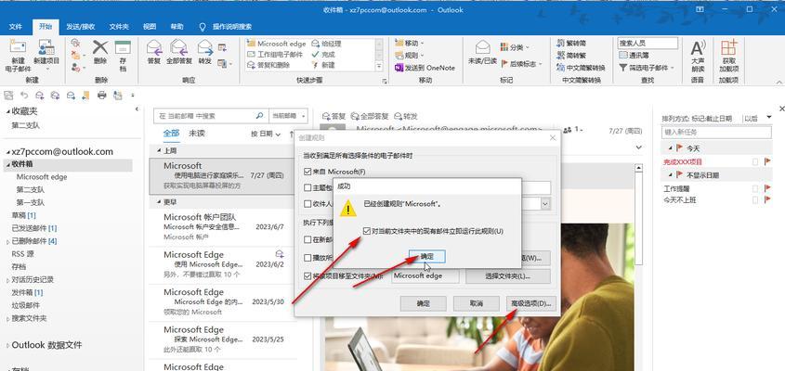Image resolution: width=785 pixels, height=371 pixels.
Task: Show 未读 messages filter tab
Action: click(x=197, y=134)
